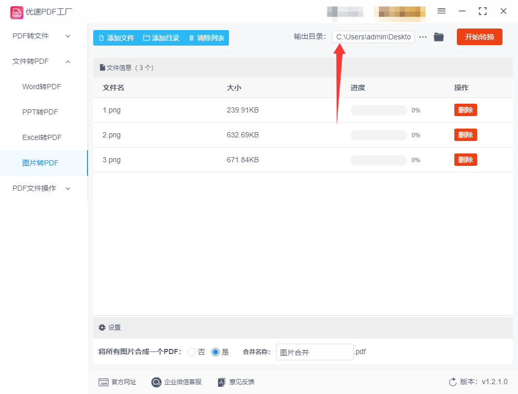518x394 pixels.
Task: Open the PDF文件操作 sidebar section
Action: point(44,188)
